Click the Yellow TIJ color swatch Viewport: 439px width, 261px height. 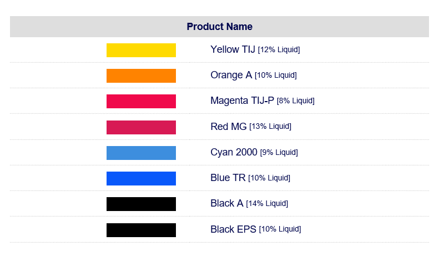tap(141, 50)
